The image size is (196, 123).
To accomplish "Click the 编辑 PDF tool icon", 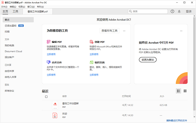I will (x=48, y=42).
